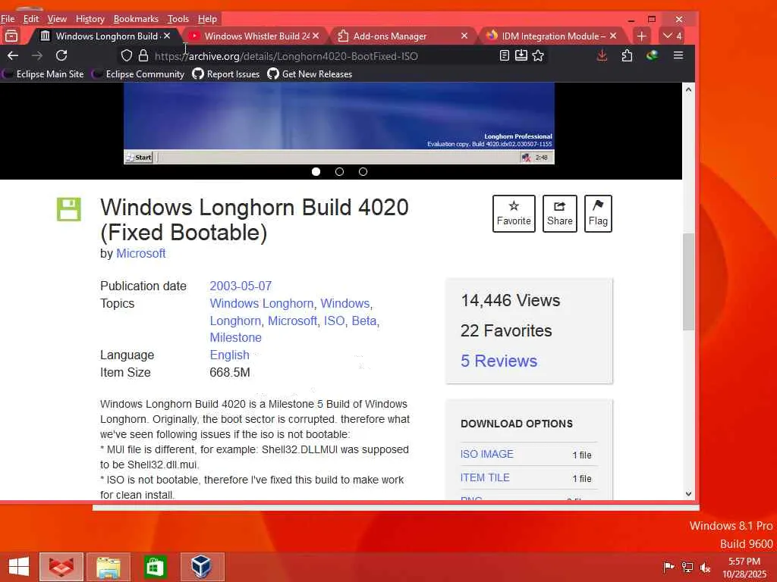
Task: Switch to the Add-ons Manager tab
Action: click(x=401, y=36)
